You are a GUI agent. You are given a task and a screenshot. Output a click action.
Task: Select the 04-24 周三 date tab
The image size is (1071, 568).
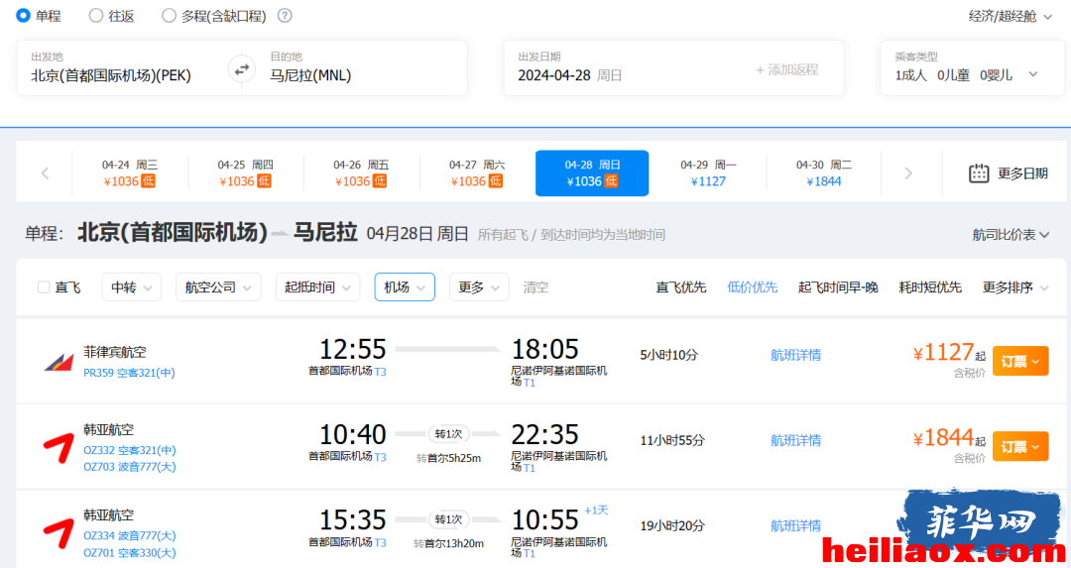pos(130,173)
